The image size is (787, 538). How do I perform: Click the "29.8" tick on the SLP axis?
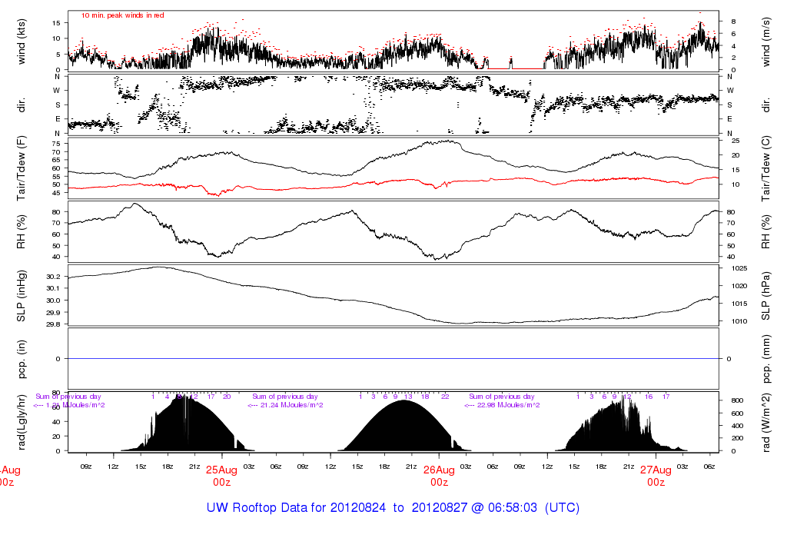pos(53,324)
